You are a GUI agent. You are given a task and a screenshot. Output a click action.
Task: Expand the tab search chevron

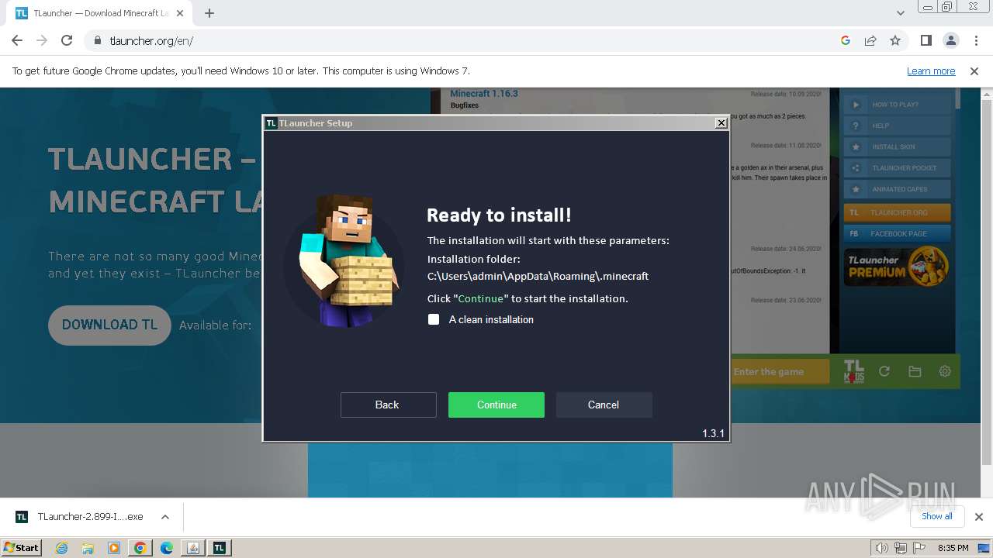tap(900, 13)
